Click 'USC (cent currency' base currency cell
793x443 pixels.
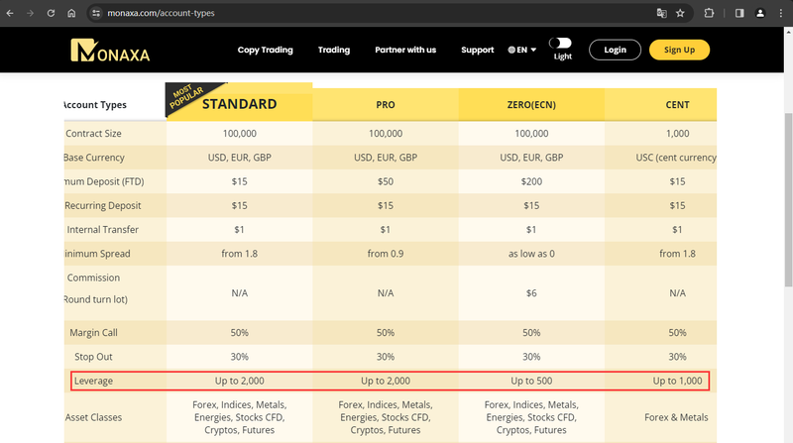point(676,158)
